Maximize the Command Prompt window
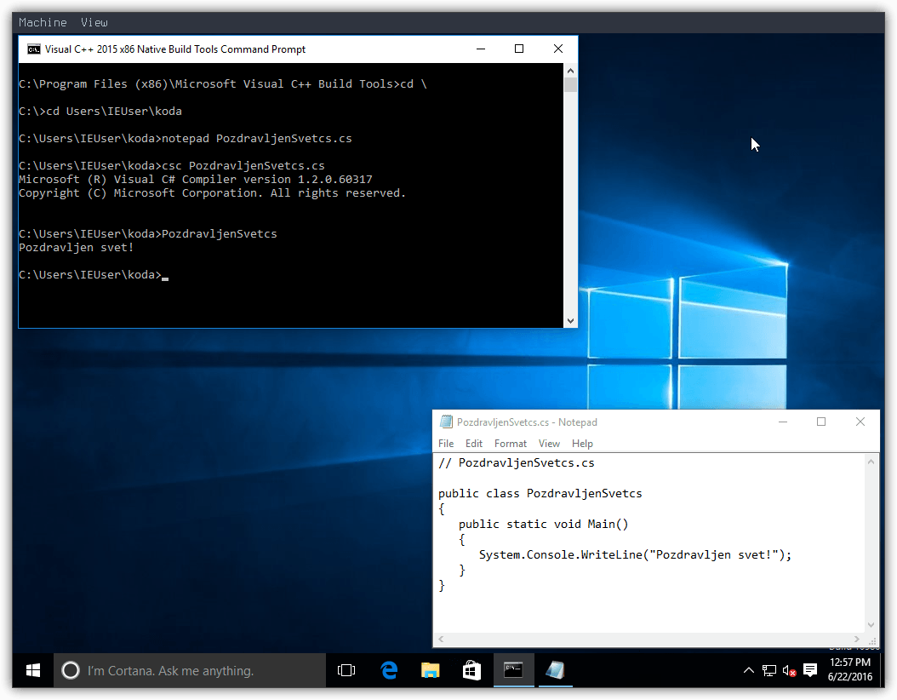 coord(519,49)
